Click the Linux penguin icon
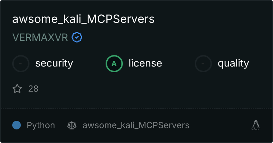The height and width of the screenshot is (143, 273). 256,125
